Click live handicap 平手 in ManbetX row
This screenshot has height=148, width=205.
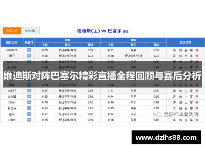[x=134, y=50]
